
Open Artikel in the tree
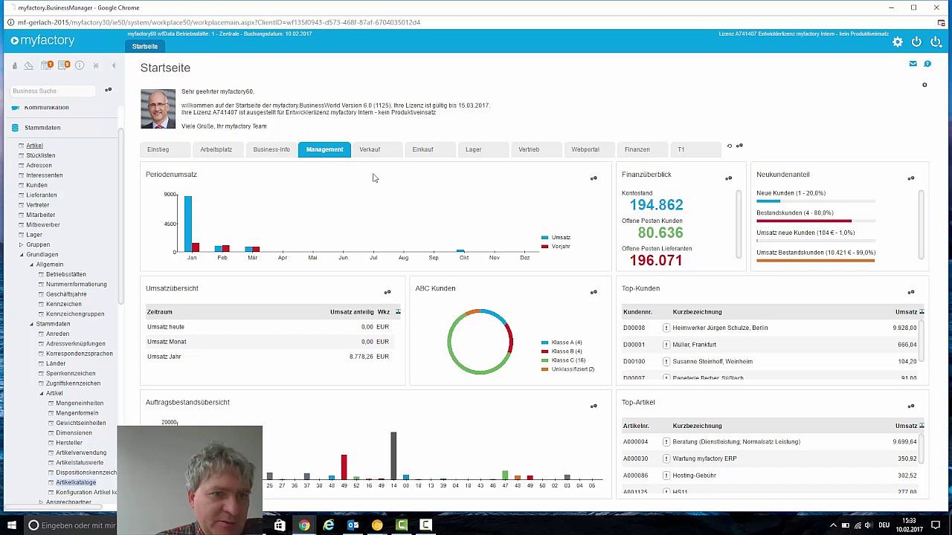pos(35,146)
